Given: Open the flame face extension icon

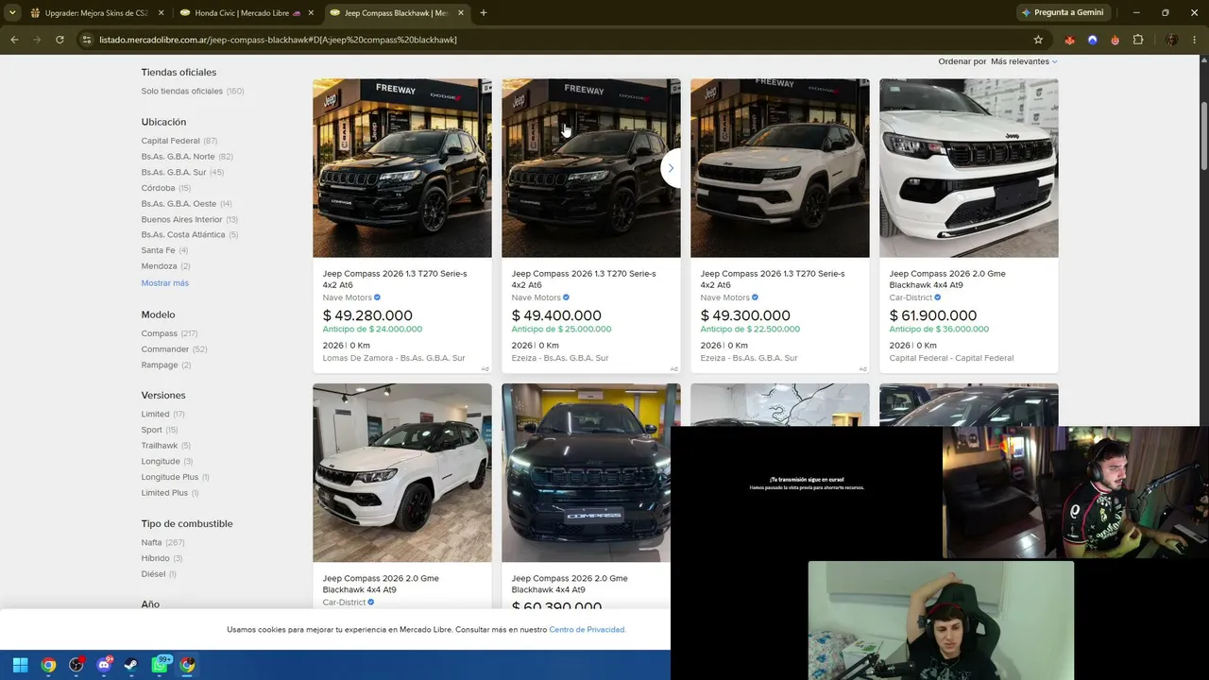Looking at the screenshot, I should (1115, 40).
